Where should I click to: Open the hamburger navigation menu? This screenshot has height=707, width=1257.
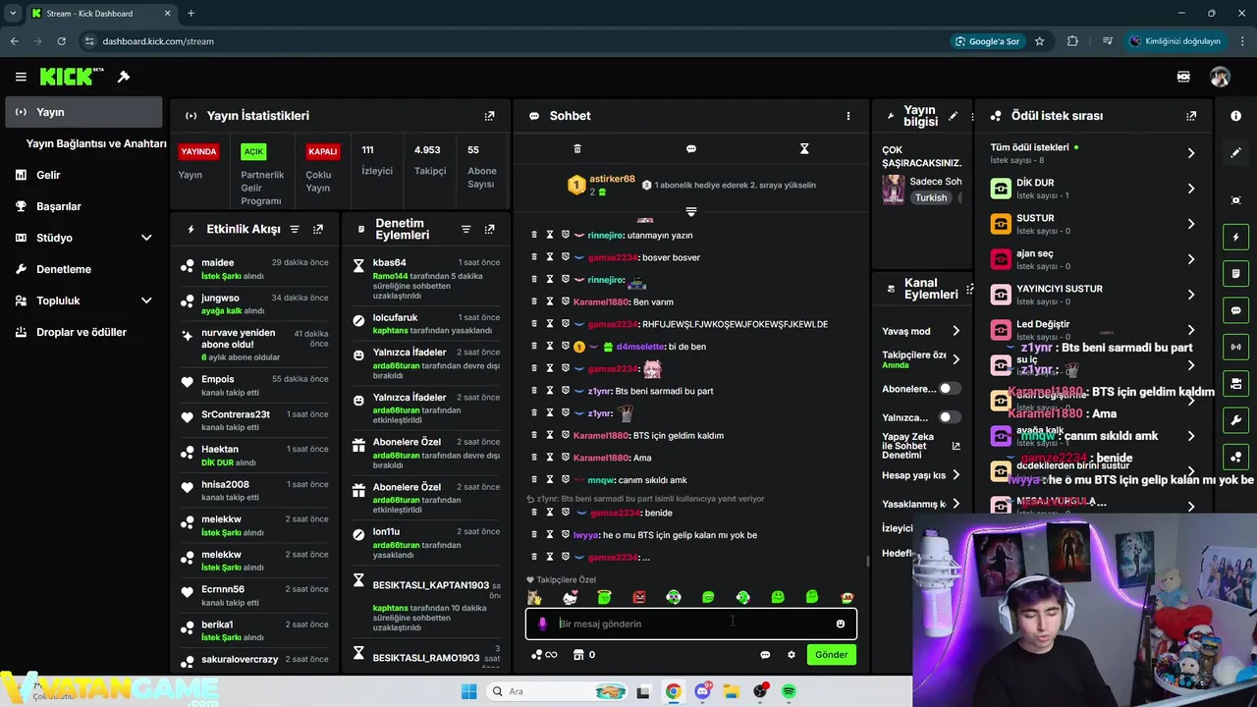click(21, 77)
